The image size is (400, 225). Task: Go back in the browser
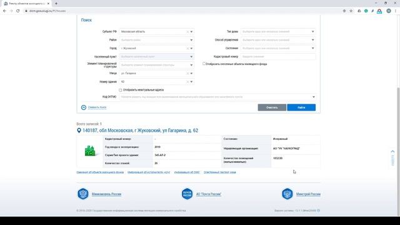[x=4, y=11]
